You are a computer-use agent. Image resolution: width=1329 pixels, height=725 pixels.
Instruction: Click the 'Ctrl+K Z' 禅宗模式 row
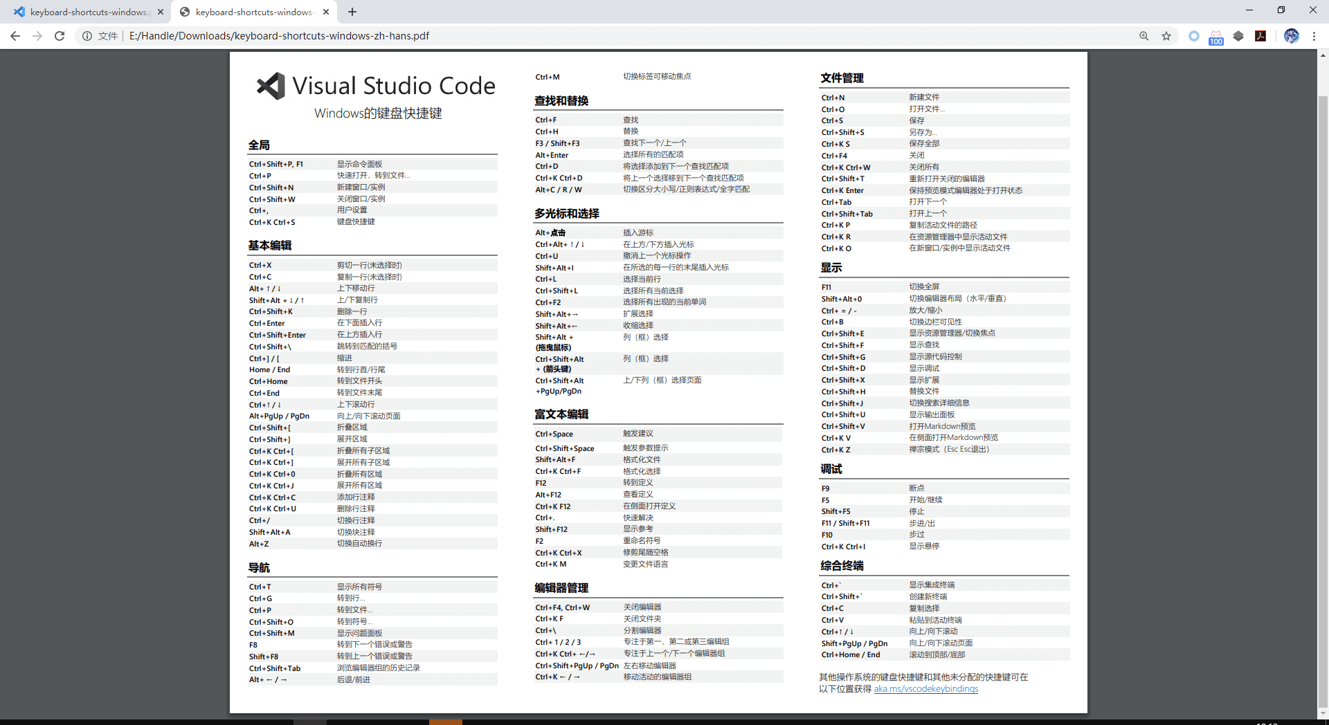[945, 450]
